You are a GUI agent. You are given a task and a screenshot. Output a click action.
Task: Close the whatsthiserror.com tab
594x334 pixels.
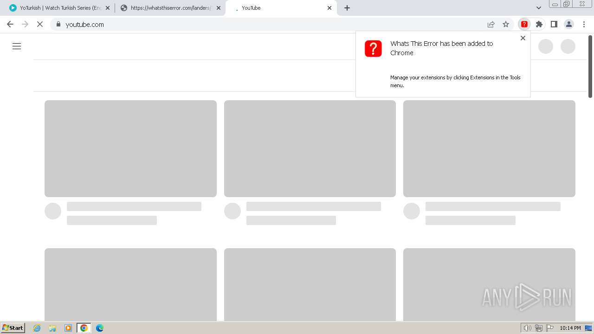pos(219,8)
